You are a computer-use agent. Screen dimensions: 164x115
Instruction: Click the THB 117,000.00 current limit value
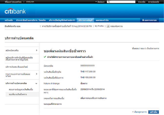tap(88, 72)
